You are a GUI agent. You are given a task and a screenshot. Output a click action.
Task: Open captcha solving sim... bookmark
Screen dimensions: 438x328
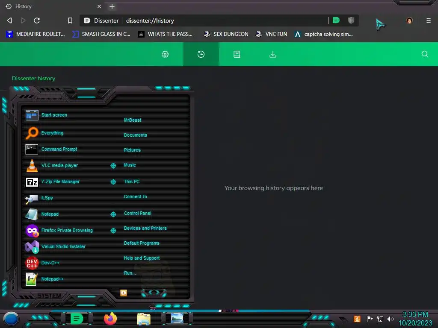coord(324,34)
